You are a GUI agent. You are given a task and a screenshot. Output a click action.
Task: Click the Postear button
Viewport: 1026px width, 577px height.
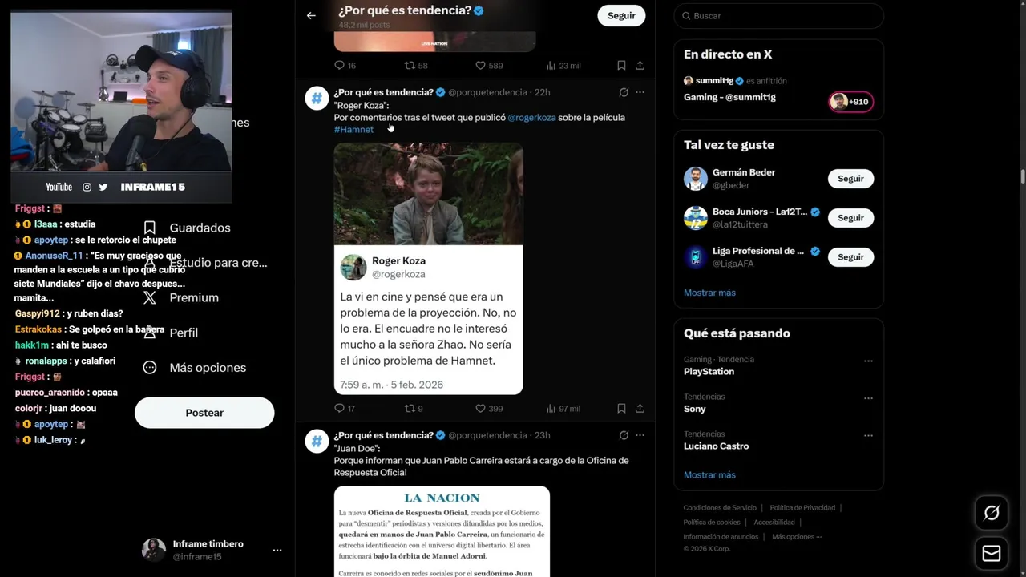(x=204, y=413)
